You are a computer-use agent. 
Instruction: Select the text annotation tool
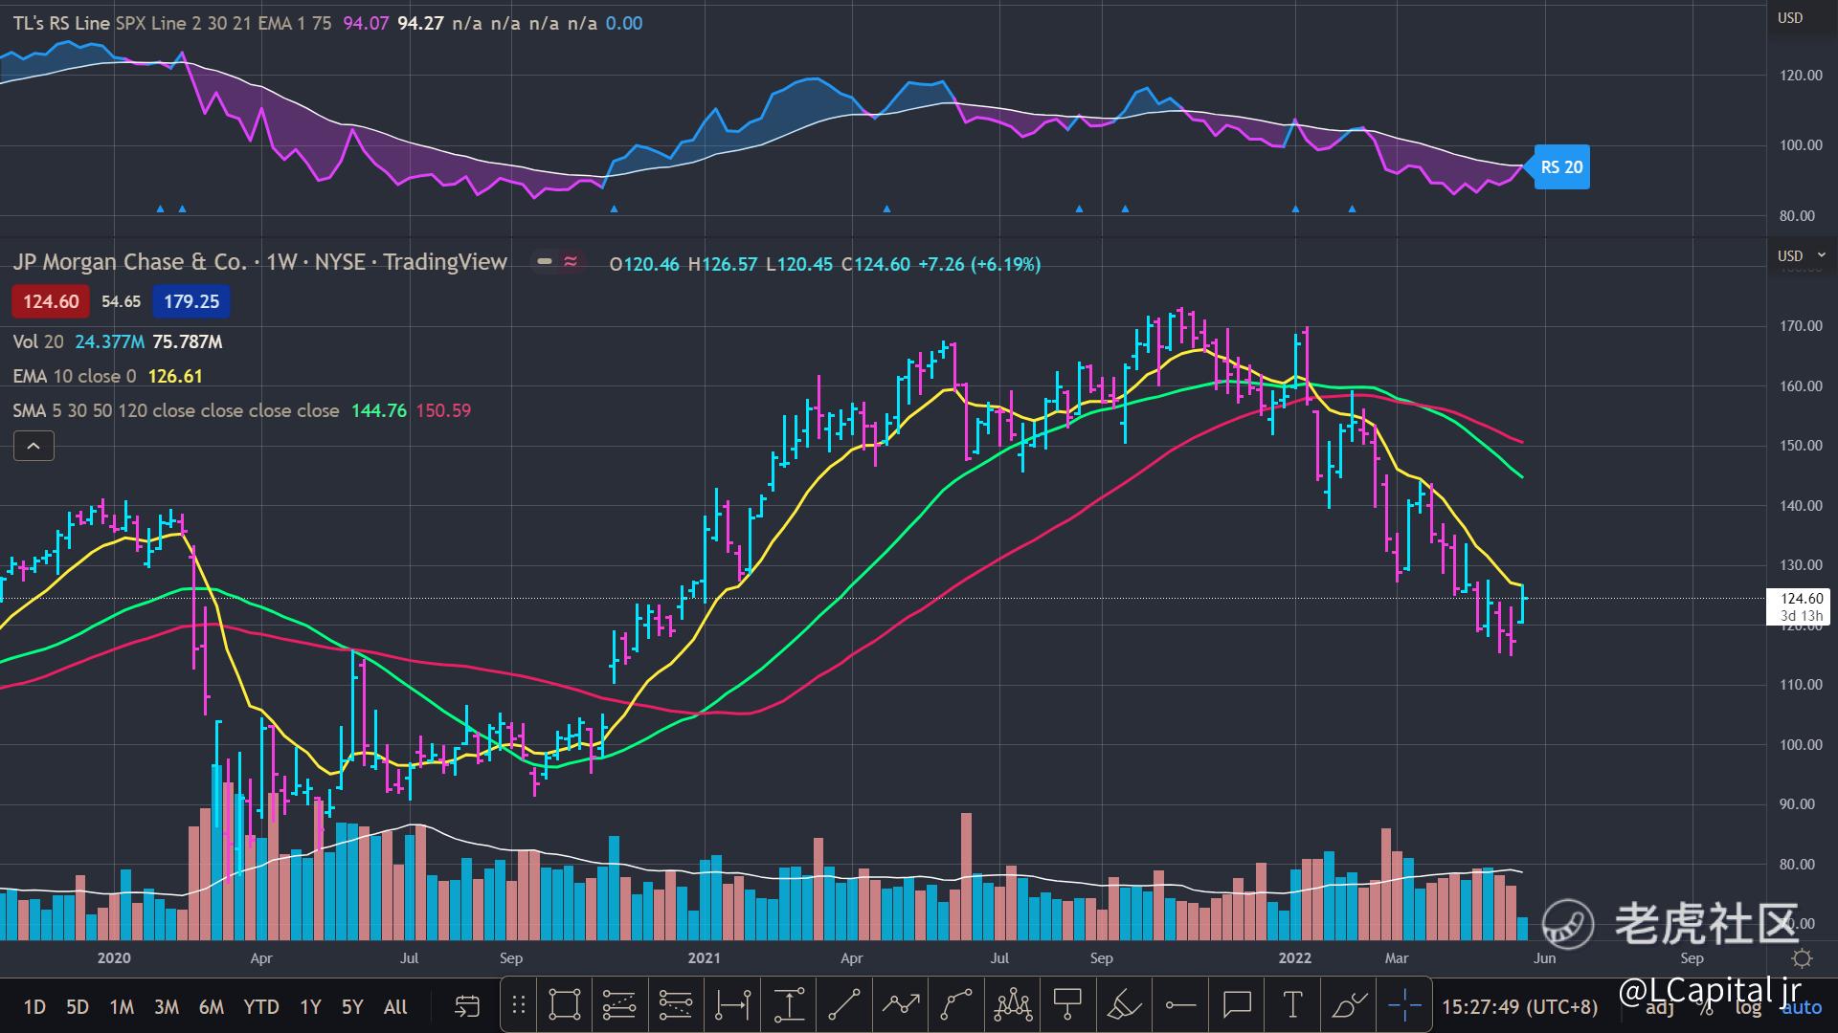coord(1291,1005)
